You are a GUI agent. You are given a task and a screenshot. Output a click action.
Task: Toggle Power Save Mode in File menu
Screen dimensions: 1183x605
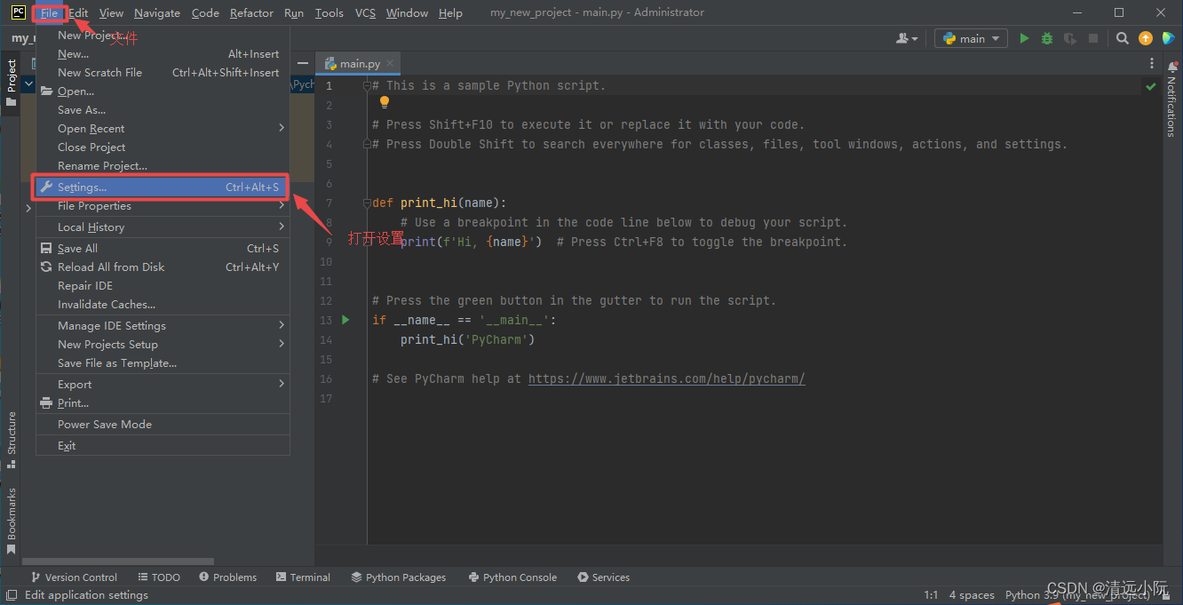click(105, 425)
